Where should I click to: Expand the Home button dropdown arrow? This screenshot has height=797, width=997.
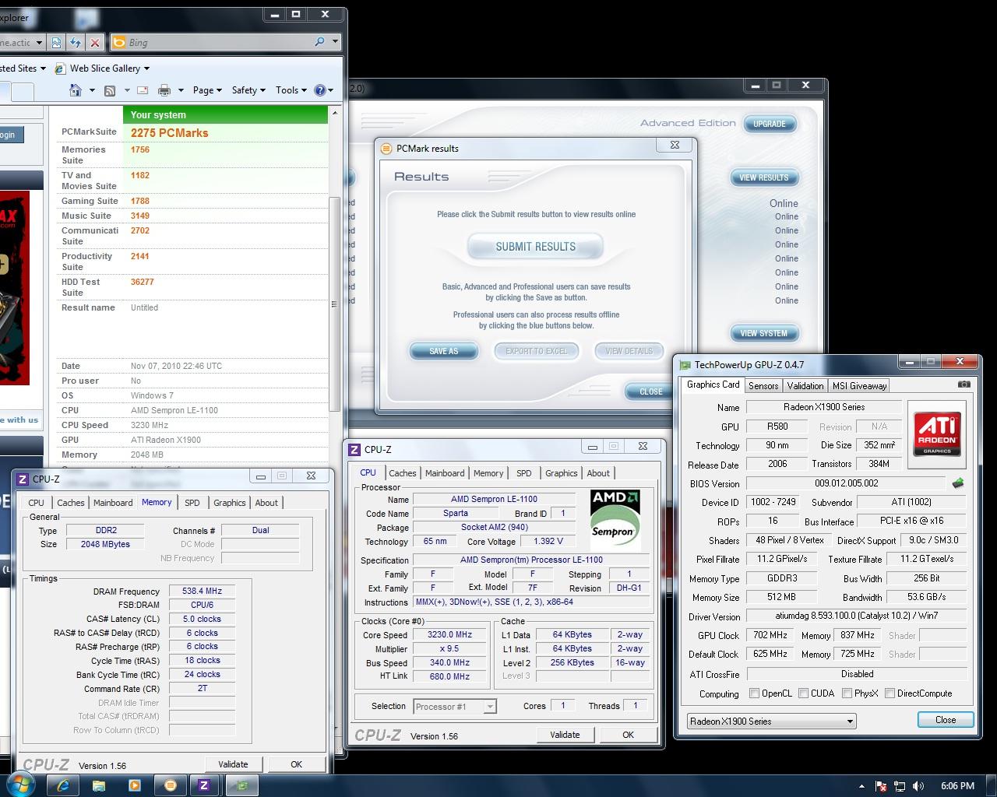click(92, 90)
